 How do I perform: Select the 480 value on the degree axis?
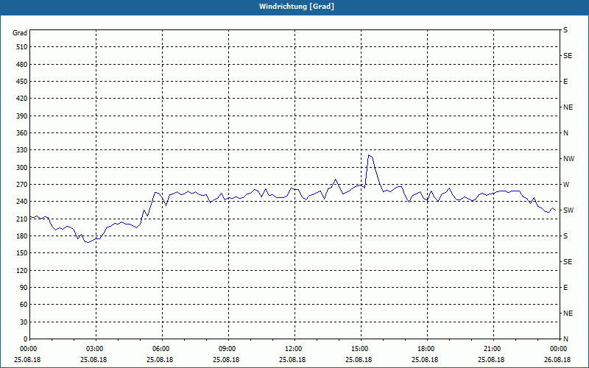[22, 65]
